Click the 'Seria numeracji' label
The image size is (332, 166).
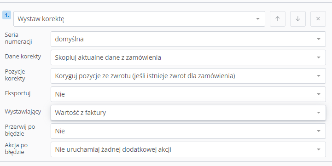(18, 38)
